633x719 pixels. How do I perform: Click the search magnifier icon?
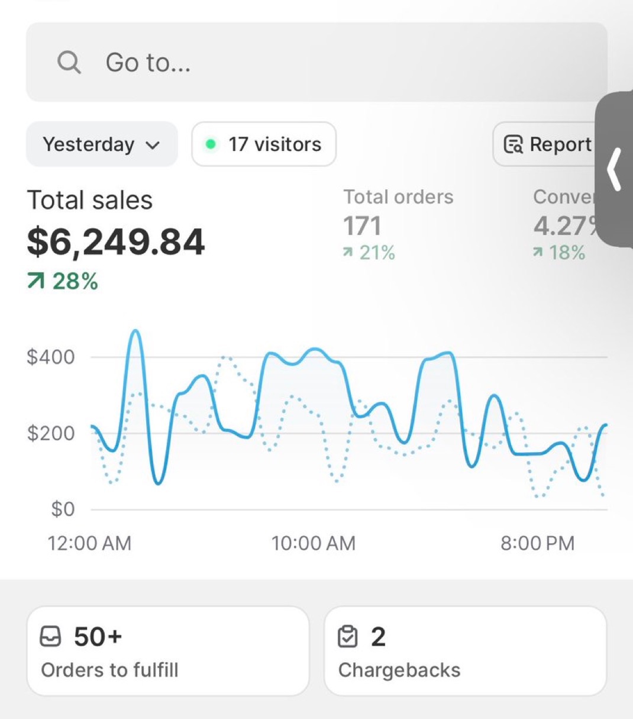69,62
